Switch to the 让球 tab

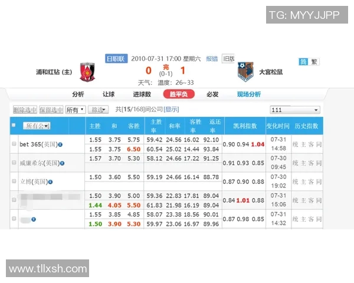click(109, 94)
